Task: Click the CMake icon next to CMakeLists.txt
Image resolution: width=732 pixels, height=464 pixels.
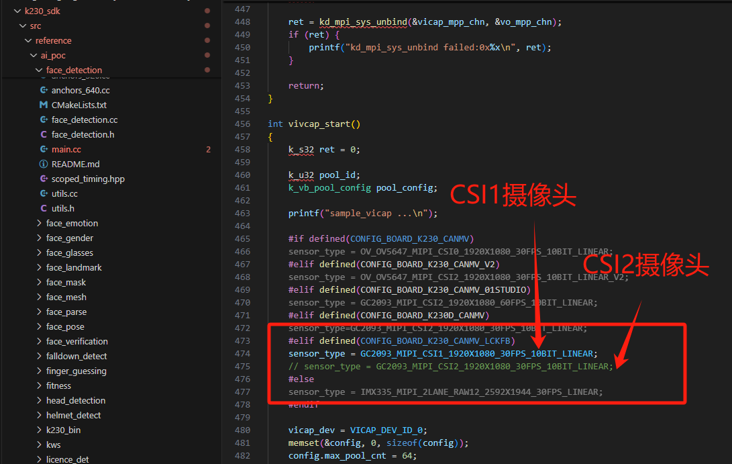Action: pyautogui.click(x=44, y=105)
